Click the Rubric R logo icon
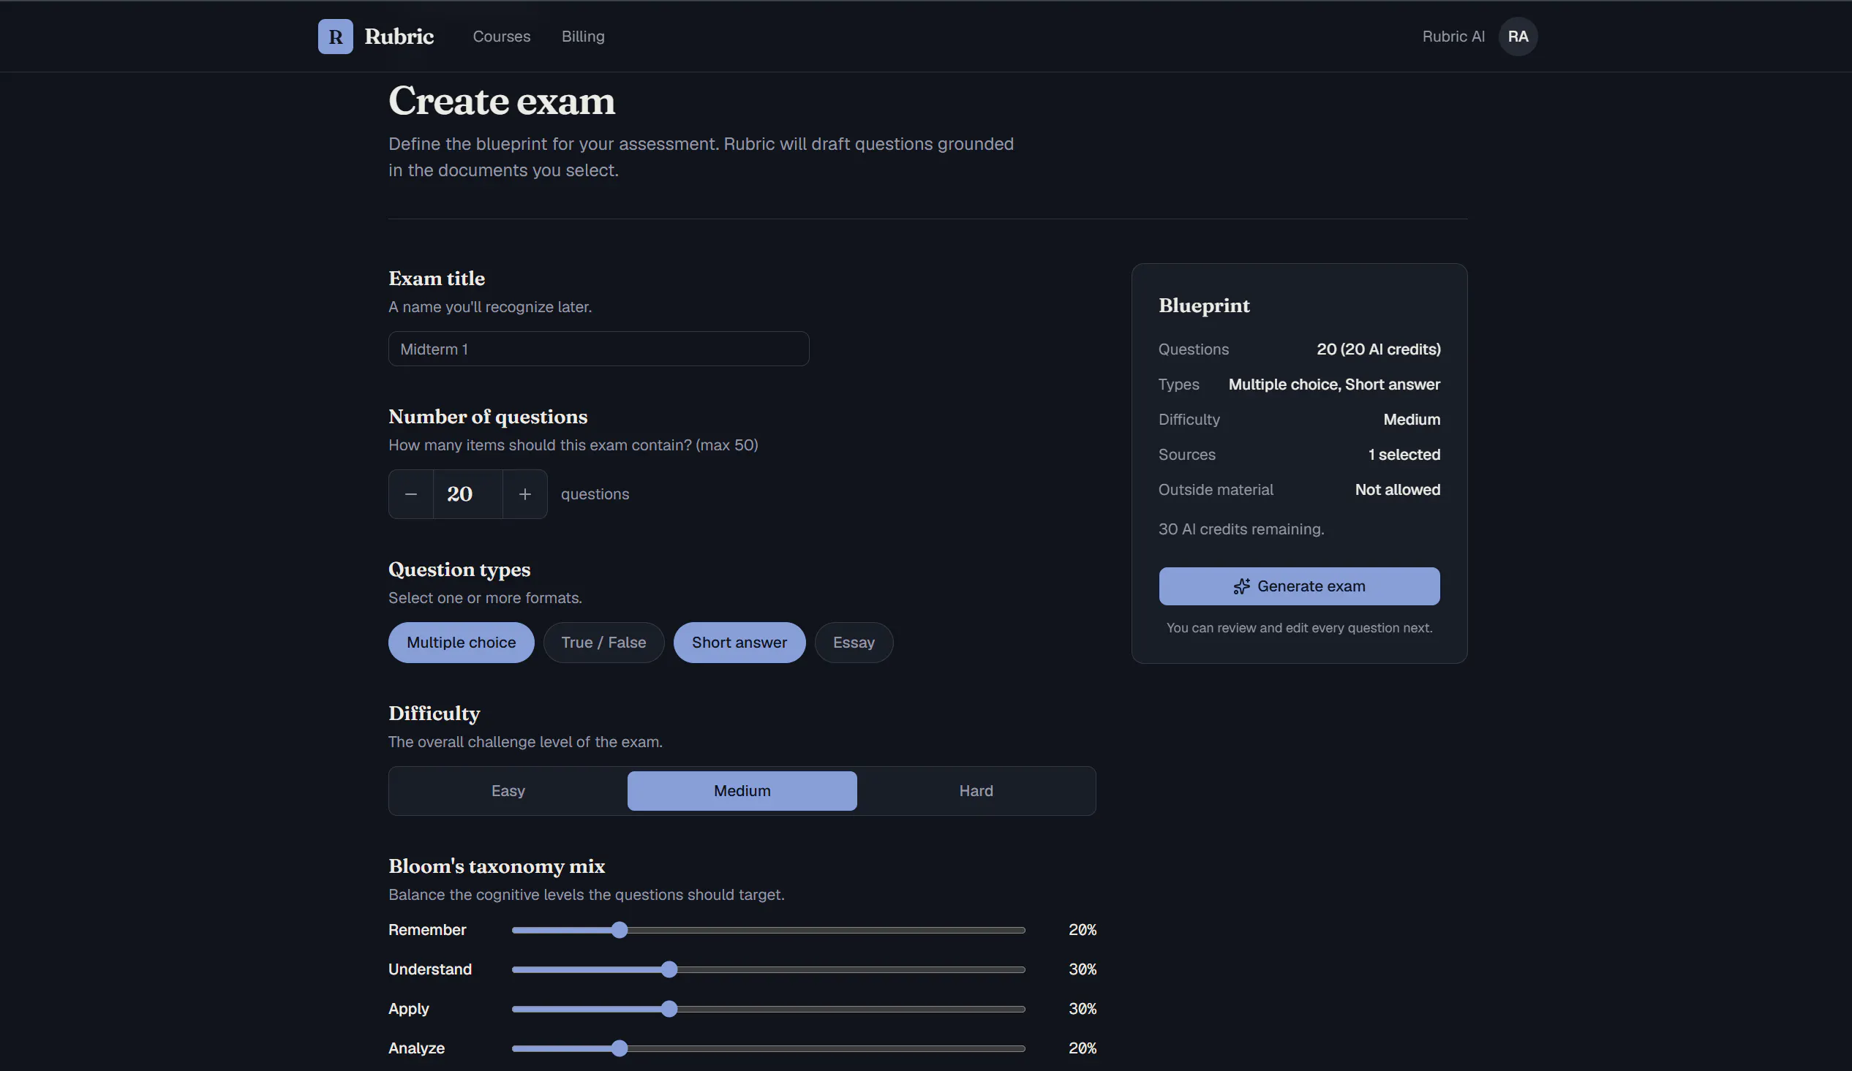 (x=335, y=36)
